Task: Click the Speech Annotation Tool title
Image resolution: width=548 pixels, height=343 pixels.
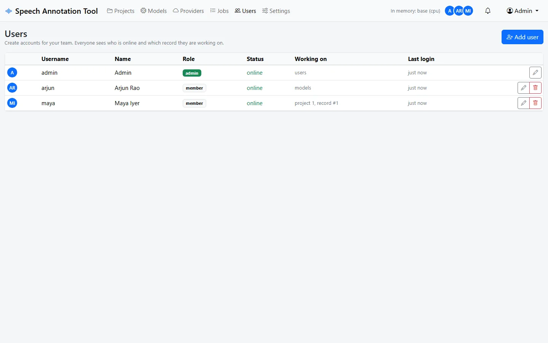Action: tap(56, 11)
